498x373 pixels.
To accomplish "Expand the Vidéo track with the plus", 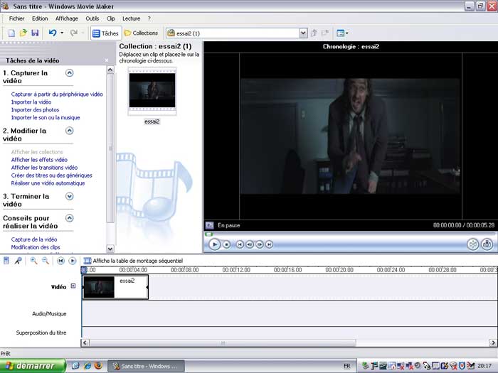I will click(x=73, y=286).
